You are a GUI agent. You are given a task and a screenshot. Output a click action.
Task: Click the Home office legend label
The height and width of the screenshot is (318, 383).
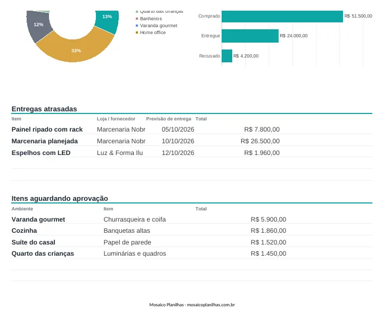point(153,32)
